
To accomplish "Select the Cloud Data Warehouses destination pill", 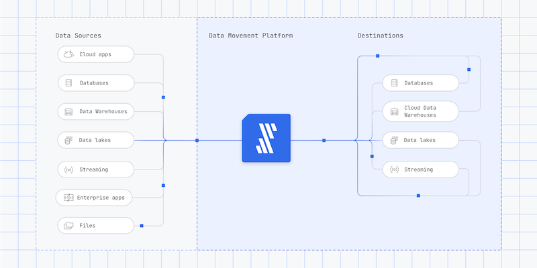I will 421,111.
